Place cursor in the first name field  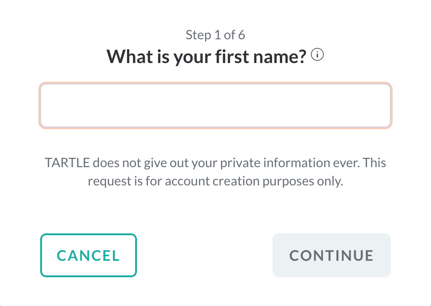215,106
